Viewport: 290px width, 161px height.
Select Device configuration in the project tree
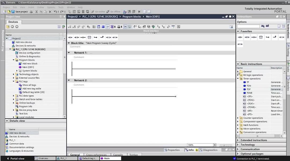point(30,53)
